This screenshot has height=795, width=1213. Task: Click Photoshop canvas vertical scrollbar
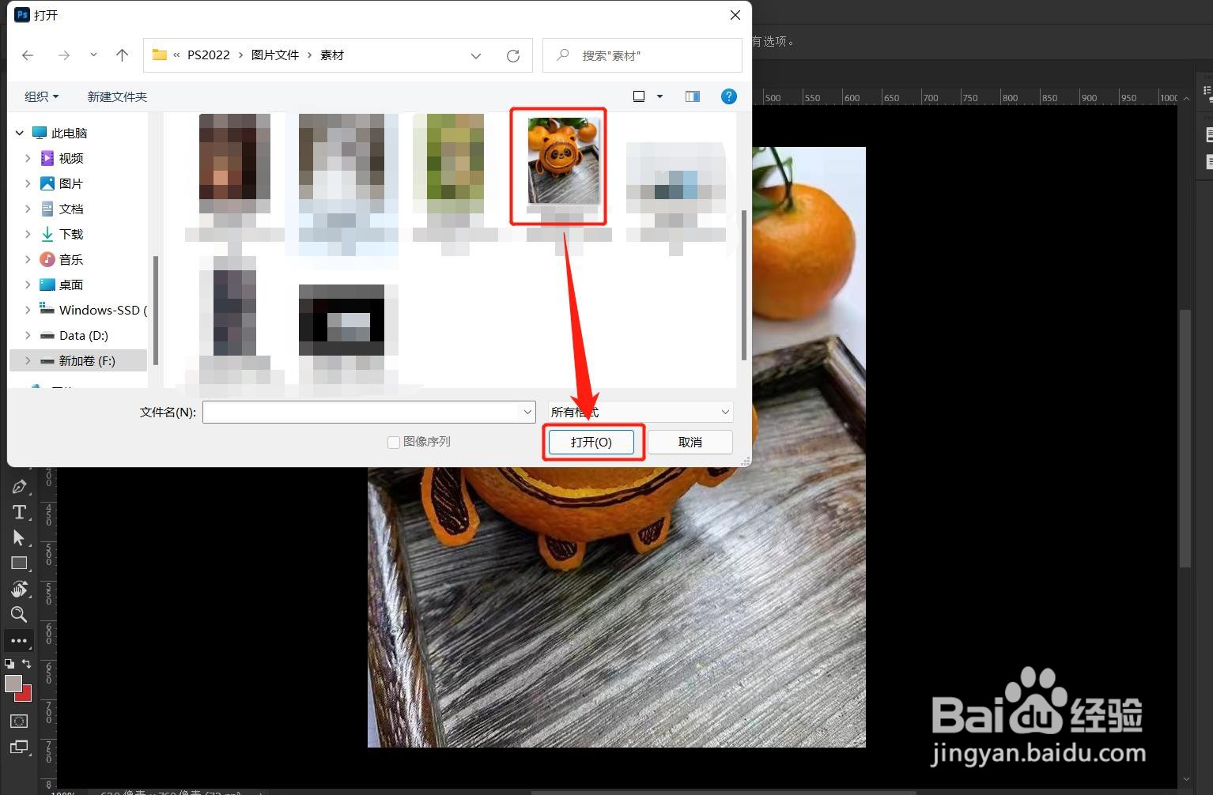coord(1185,439)
